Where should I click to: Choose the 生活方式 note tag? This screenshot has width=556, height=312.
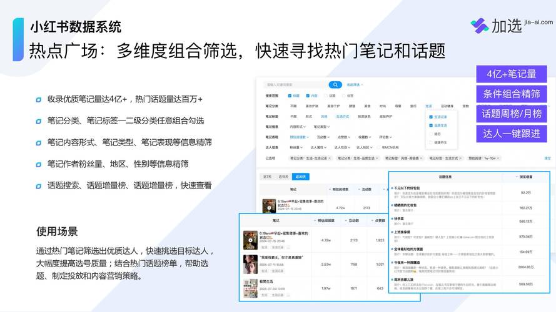tap(343, 117)
